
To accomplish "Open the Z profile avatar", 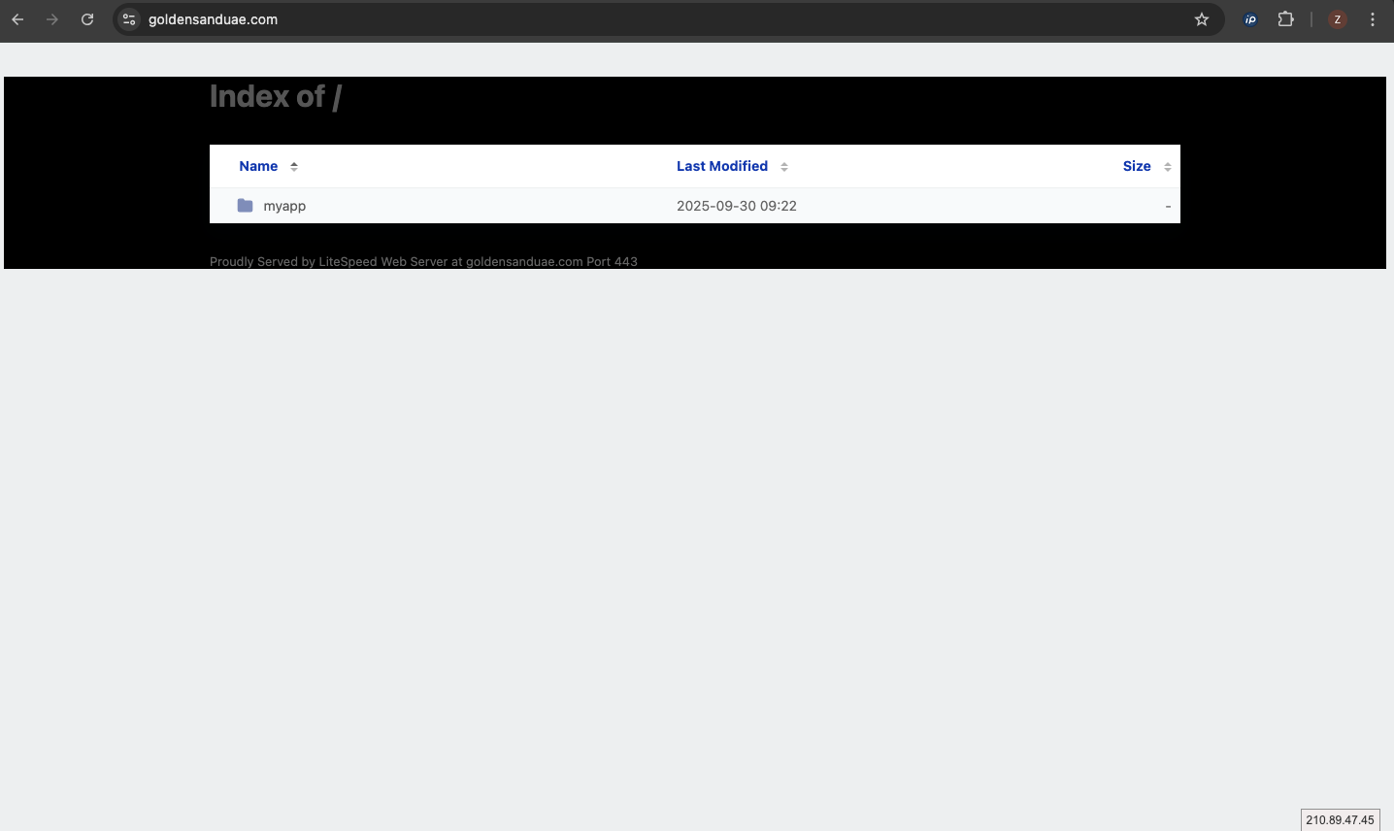I will coord(1338,19).
